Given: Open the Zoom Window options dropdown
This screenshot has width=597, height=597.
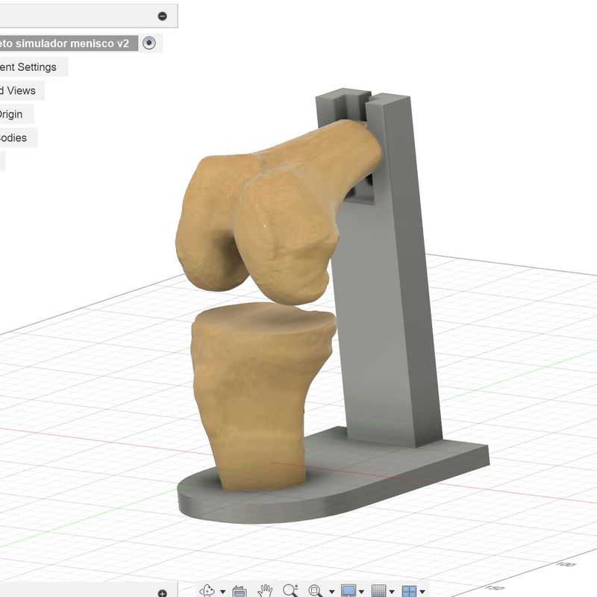Looking at the screenshot, I should pyautogui.click(x=331, y=592).
